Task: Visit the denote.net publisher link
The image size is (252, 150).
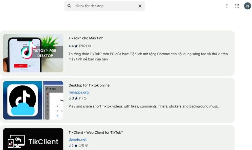Action: pyautogui.click(x=78, y=139)
